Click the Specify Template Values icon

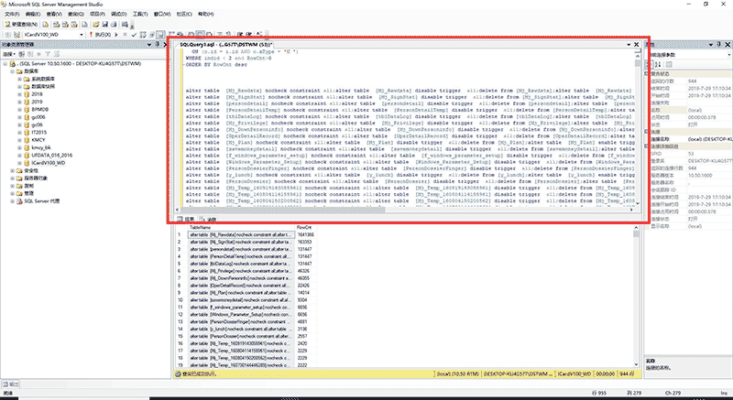[x=258, y=35]
